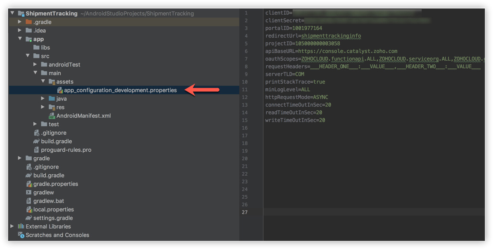Viewport: 493px width, 249px height.
Task: Collapse the assets folder arrow
Action: pyautogui.click(x=43, y=81)
